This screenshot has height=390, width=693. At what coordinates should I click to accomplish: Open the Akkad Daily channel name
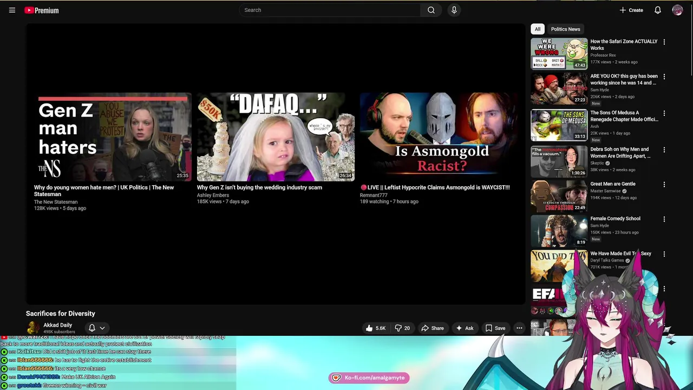[57, 325]
